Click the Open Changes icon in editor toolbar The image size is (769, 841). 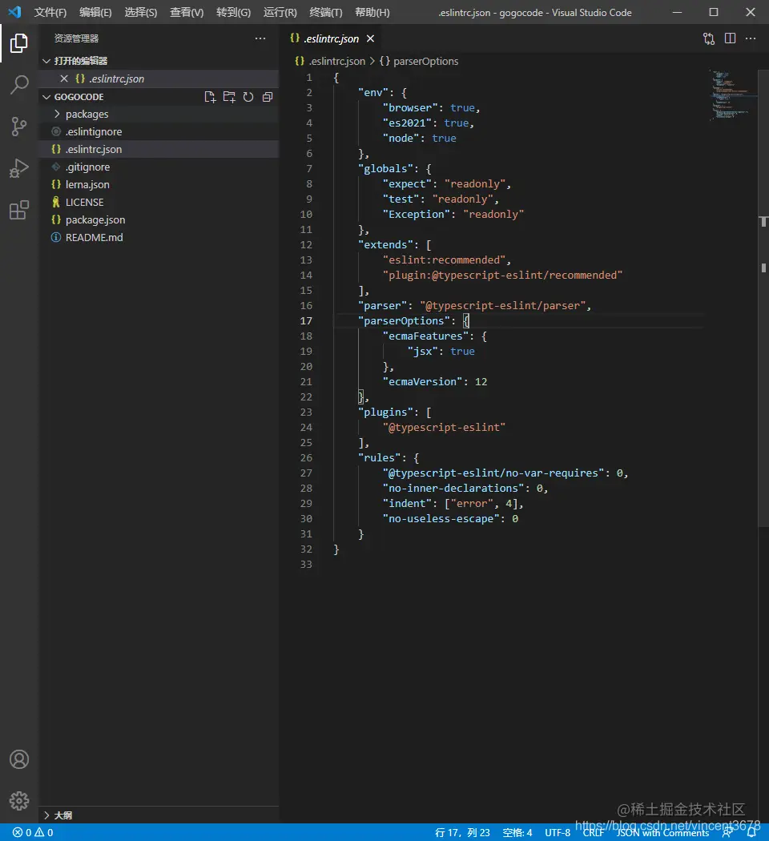(709, 38)
